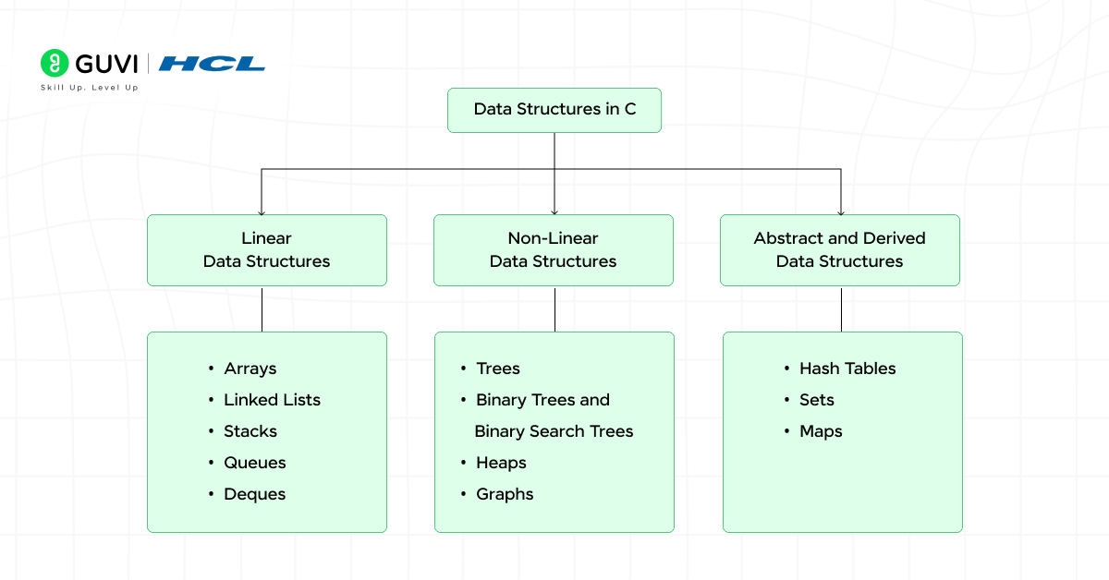Click the Hash Tables item
The image size is (1109, 580).
(x=847, y=369)
